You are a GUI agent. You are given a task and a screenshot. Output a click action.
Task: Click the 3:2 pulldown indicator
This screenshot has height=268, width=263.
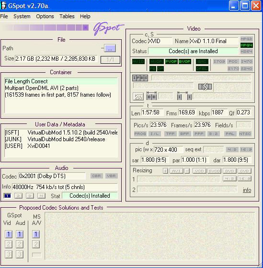click(x=213, y=134)
